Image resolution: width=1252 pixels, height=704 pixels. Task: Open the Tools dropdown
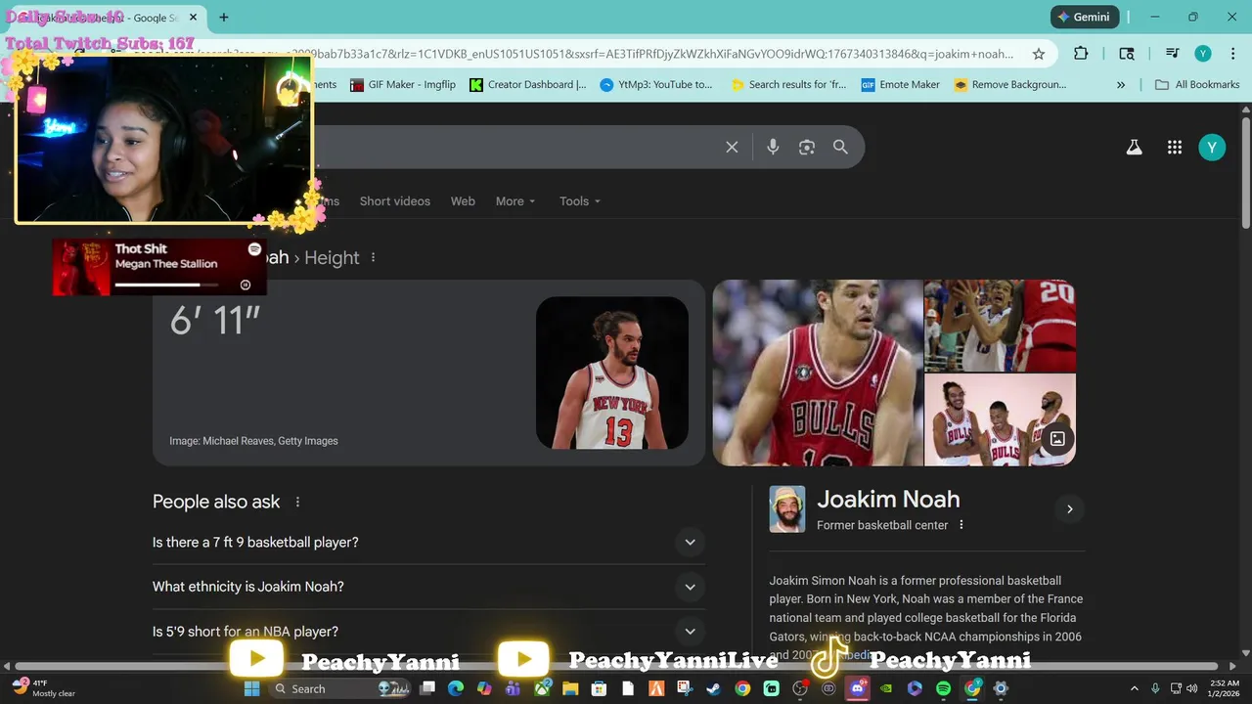point(580,201)
